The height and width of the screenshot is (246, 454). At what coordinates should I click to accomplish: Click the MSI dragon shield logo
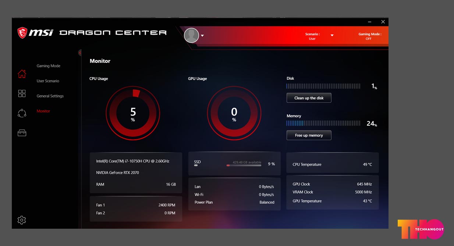pyautogui.click(x=22, y=33)
